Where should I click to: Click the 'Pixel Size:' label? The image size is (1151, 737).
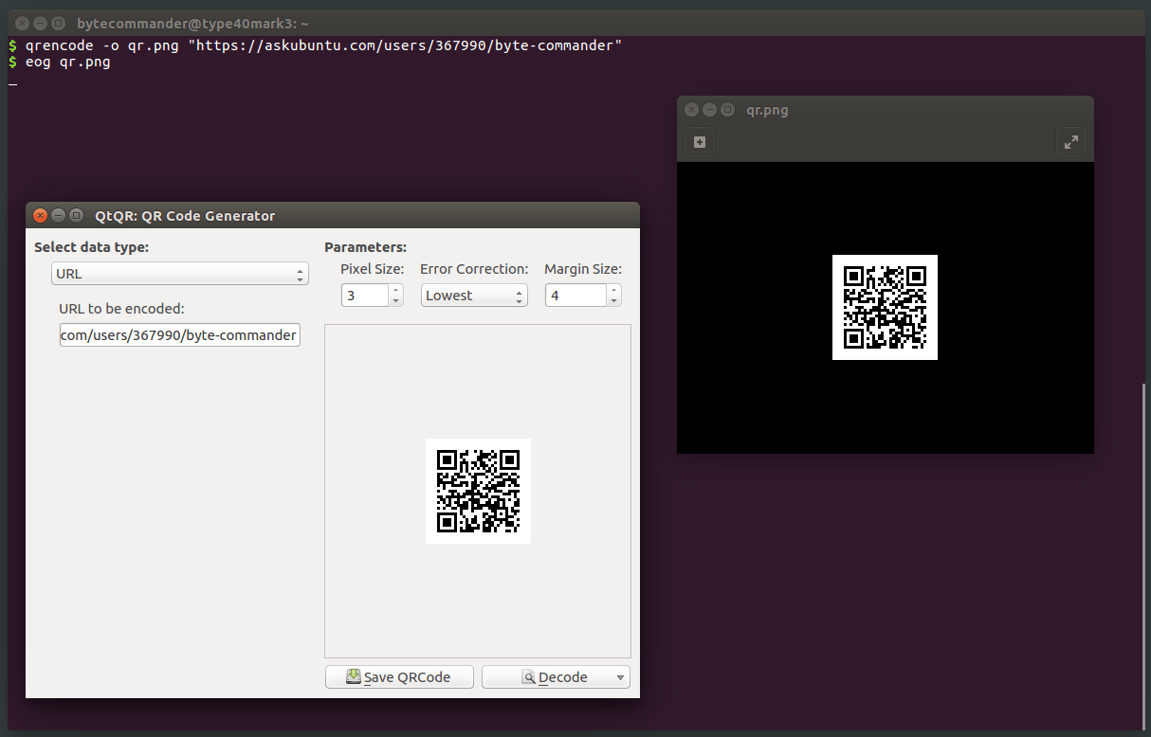pos(373,269)
